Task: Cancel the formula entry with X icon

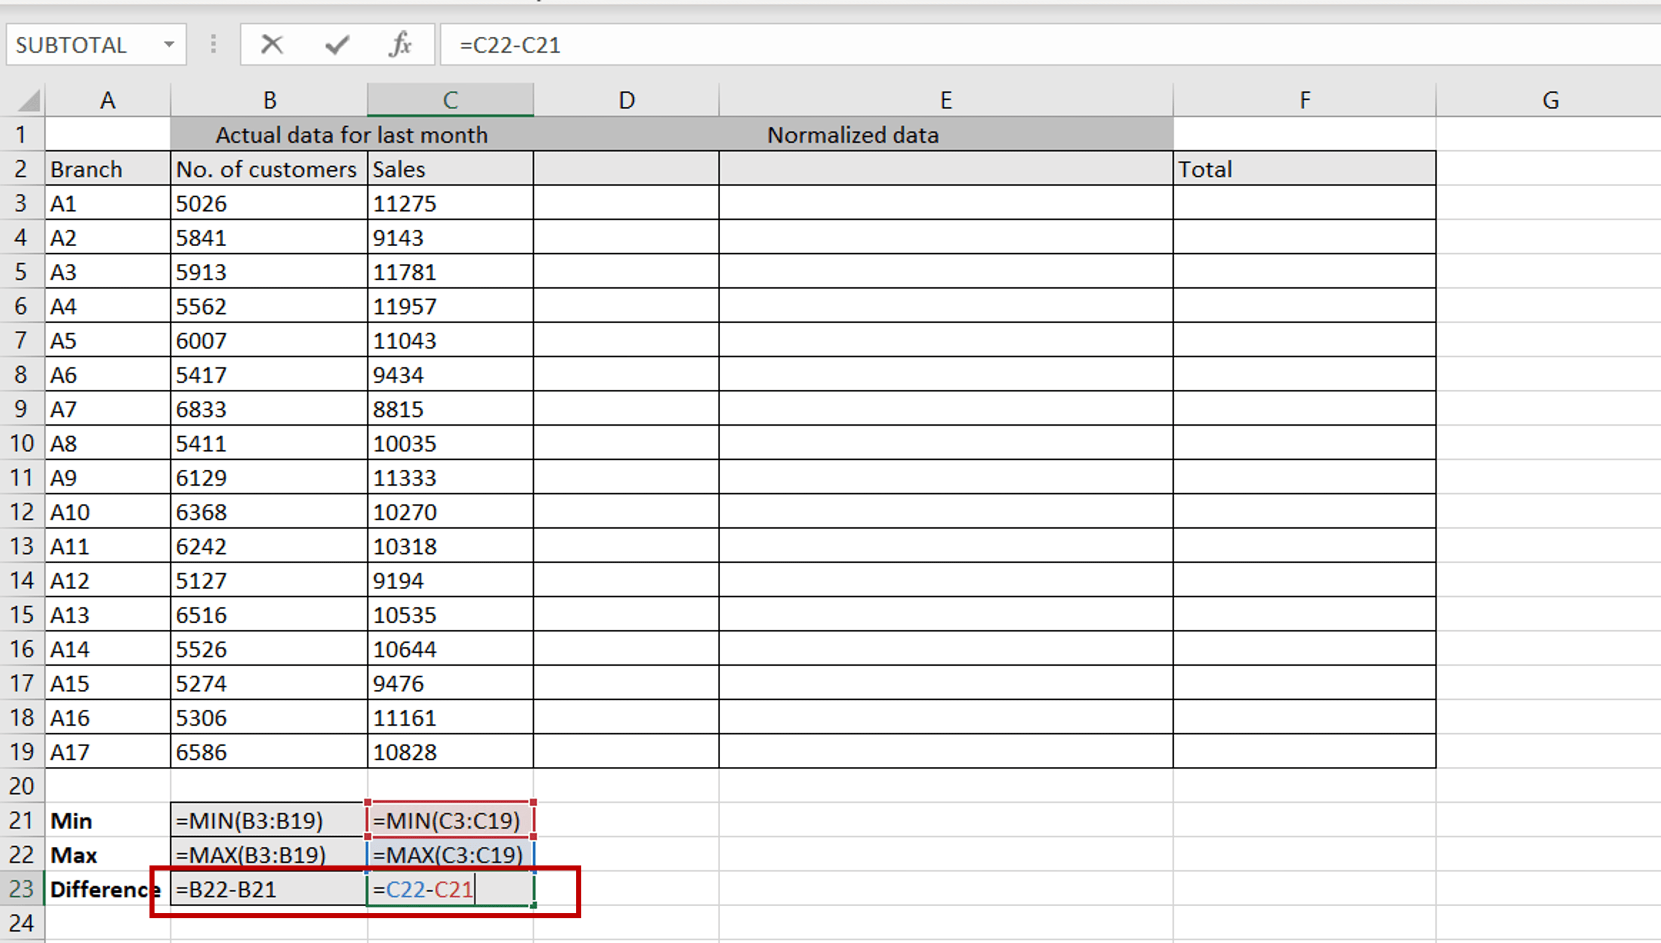Action: coord(271,45)
